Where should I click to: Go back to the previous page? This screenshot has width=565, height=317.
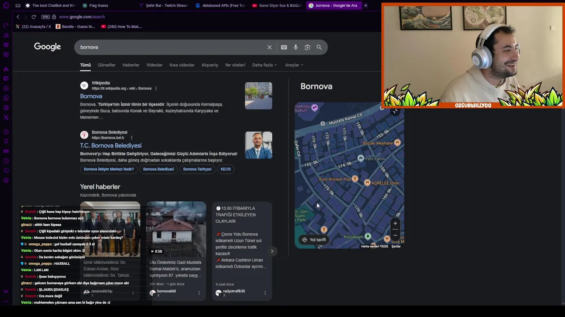click(x=18, y=17)
